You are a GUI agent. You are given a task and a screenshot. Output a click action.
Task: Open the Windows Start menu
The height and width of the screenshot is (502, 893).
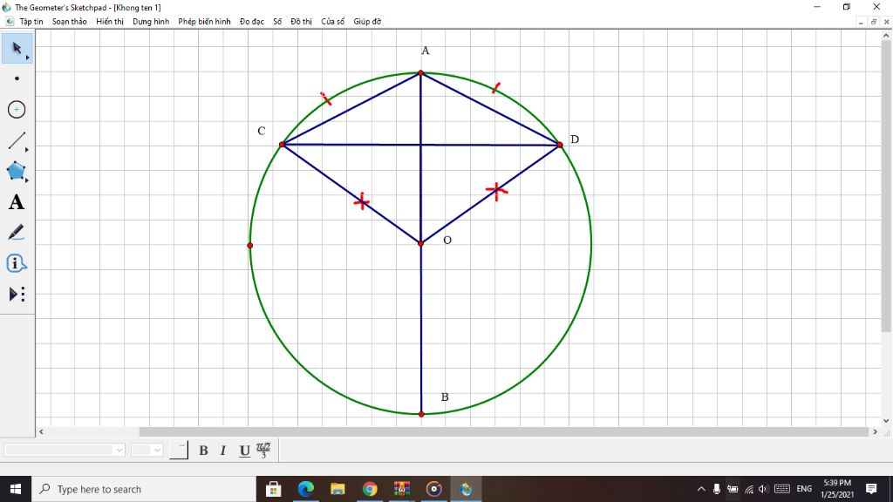coord(16,489)
